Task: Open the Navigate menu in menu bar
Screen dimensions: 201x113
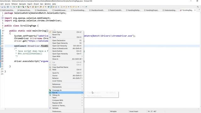Action: click(x=22, y=4)
